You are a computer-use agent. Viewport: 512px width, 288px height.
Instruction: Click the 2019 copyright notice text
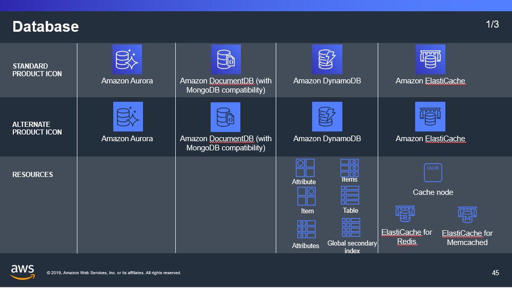pyautogui.click(x=114, y=273)
